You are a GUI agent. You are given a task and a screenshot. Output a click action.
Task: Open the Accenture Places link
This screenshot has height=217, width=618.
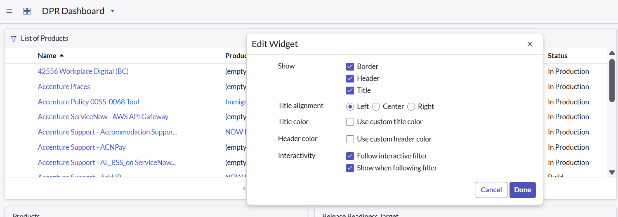(x=64, y=87)
